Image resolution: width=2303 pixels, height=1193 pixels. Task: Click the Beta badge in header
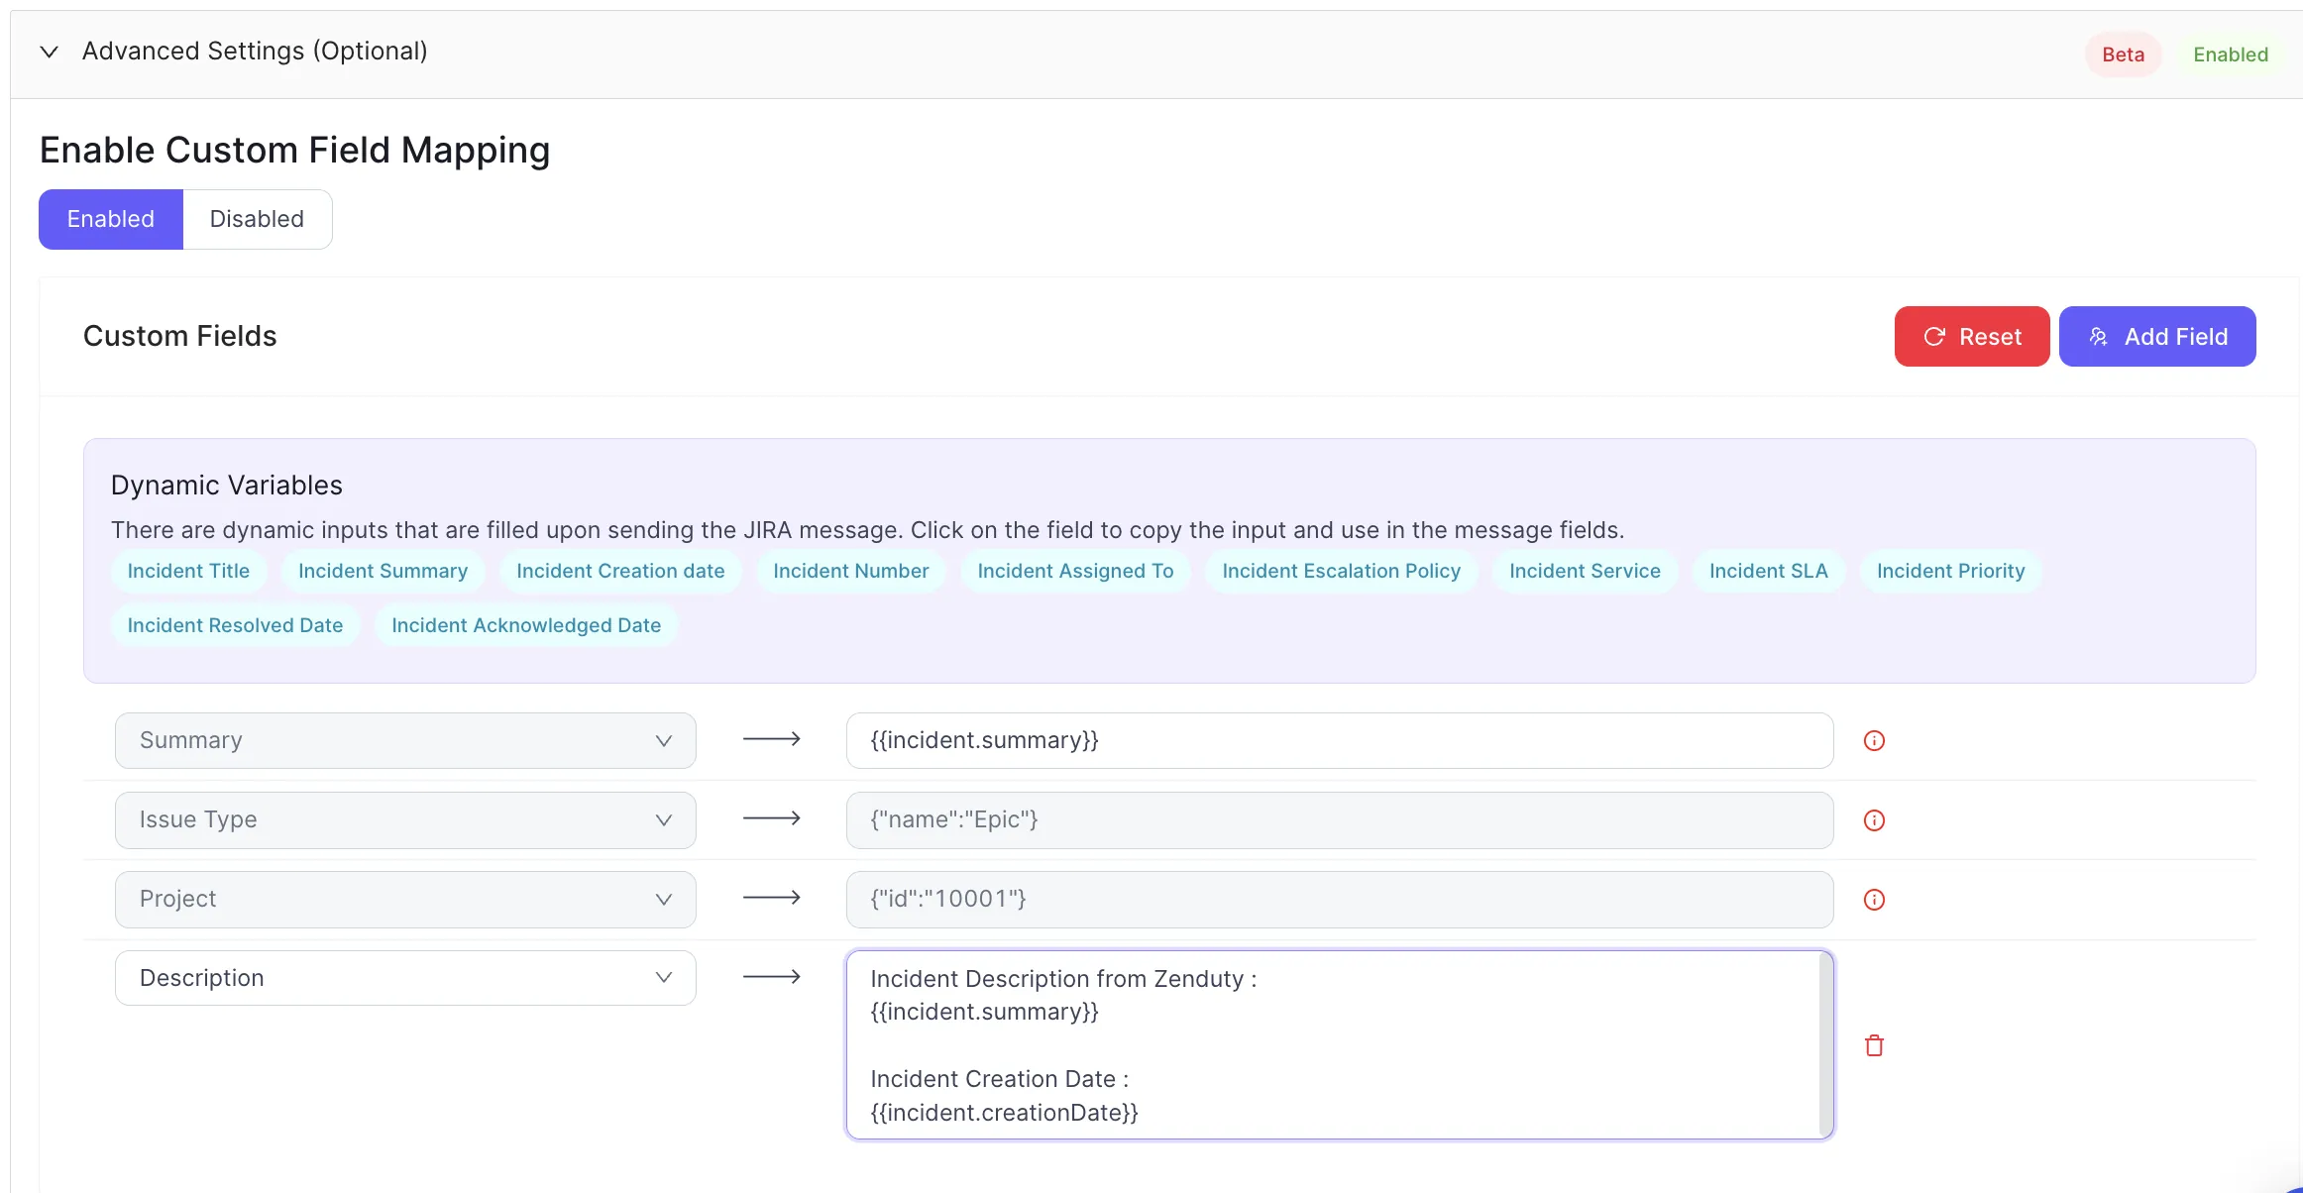point(2123,54)
